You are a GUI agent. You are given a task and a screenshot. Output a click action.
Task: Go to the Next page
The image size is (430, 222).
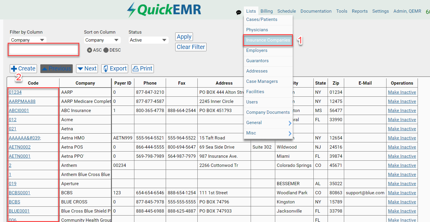click(87, 69)
